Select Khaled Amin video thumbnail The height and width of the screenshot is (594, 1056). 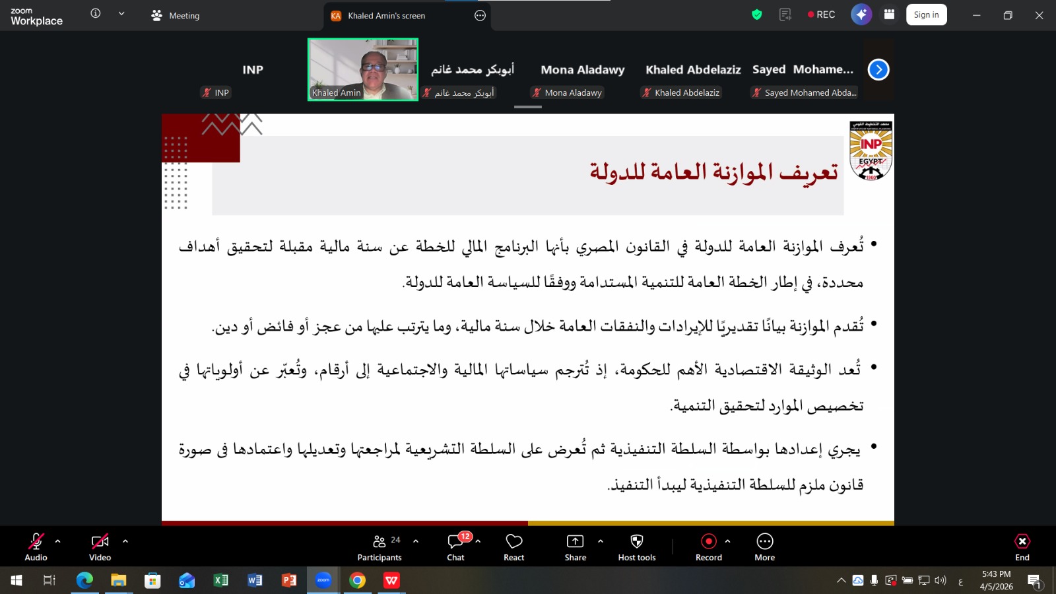click(363, 69)
